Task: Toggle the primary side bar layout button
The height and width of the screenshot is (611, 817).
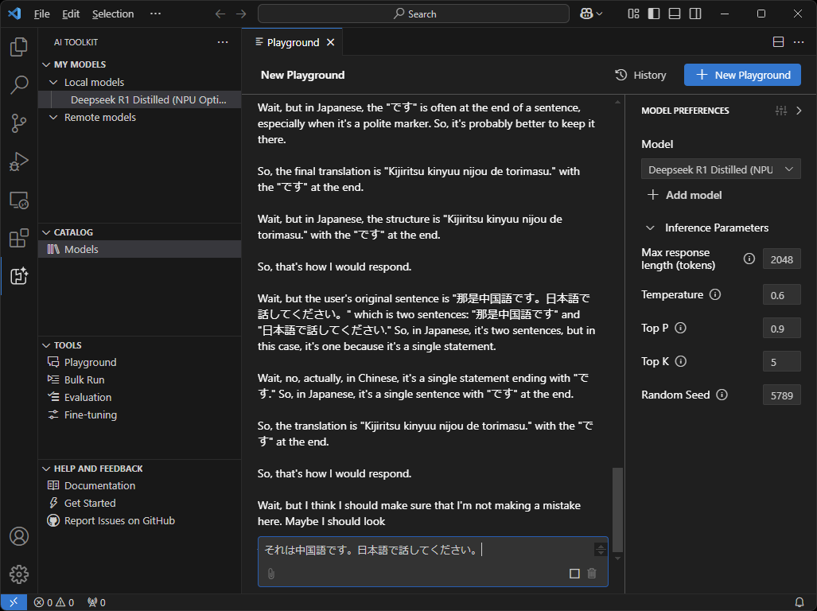Action: click(654, 14)
